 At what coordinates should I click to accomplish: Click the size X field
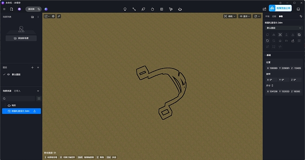tap(272, 91)
